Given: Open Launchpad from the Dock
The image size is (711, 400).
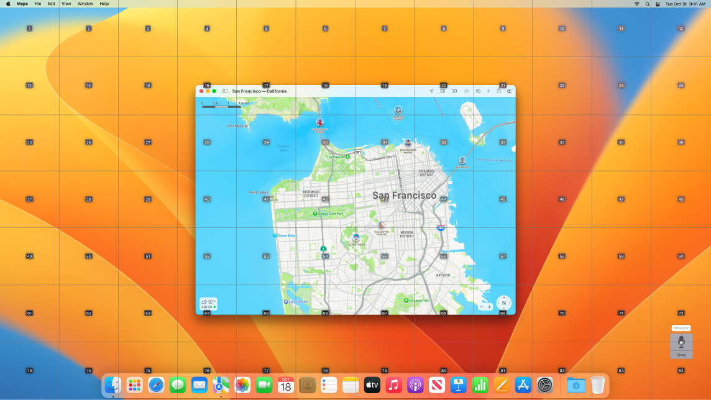Looking at the screenshot, I should [134, 385].
